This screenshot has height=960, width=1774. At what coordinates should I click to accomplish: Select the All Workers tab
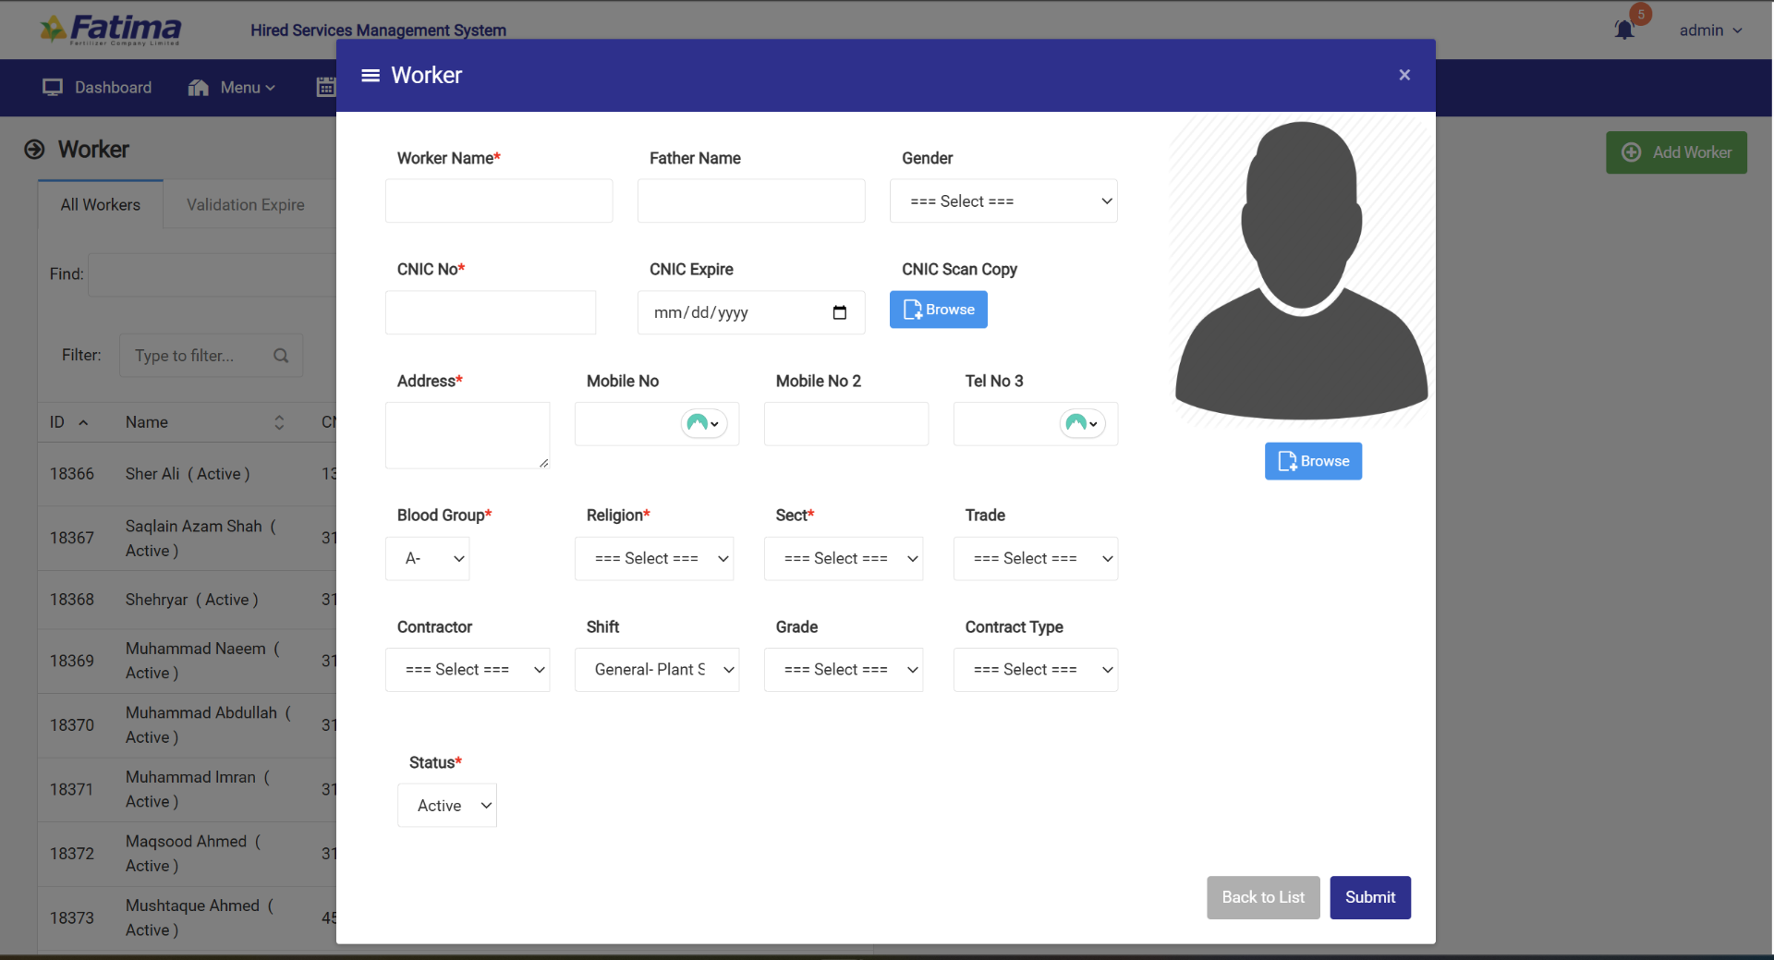(x=100, y=204)
